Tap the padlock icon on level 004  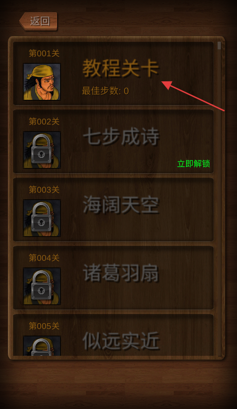click(x=41, y=285)
